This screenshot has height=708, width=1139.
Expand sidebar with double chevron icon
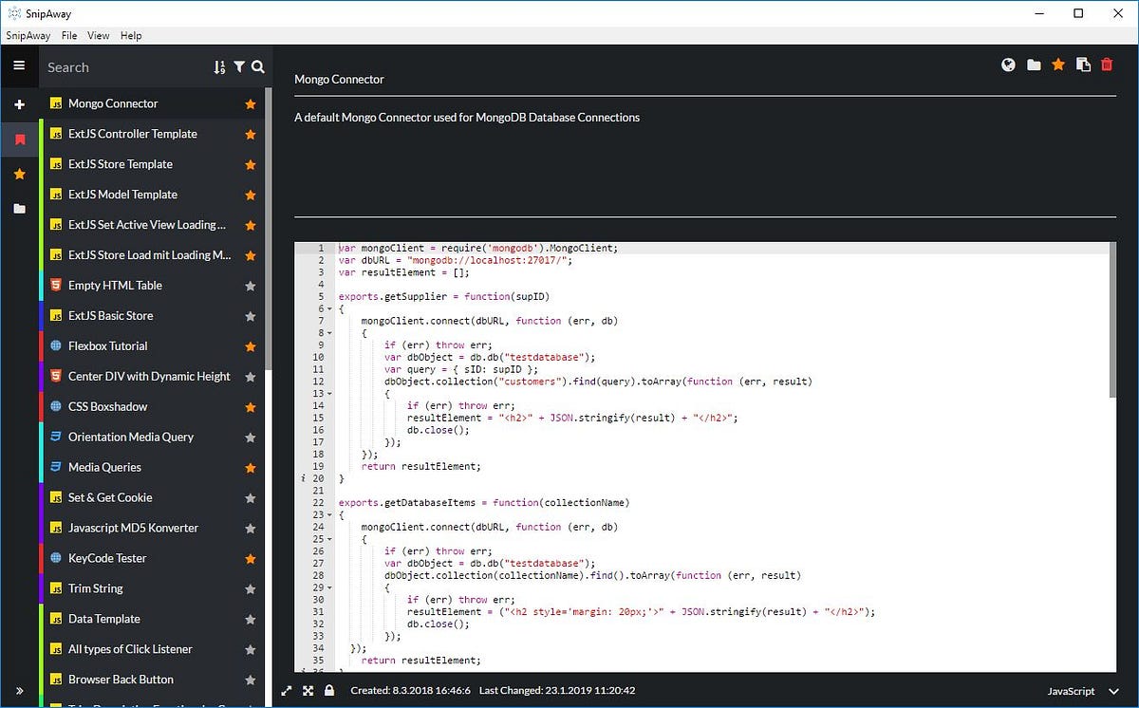point(19,691)
